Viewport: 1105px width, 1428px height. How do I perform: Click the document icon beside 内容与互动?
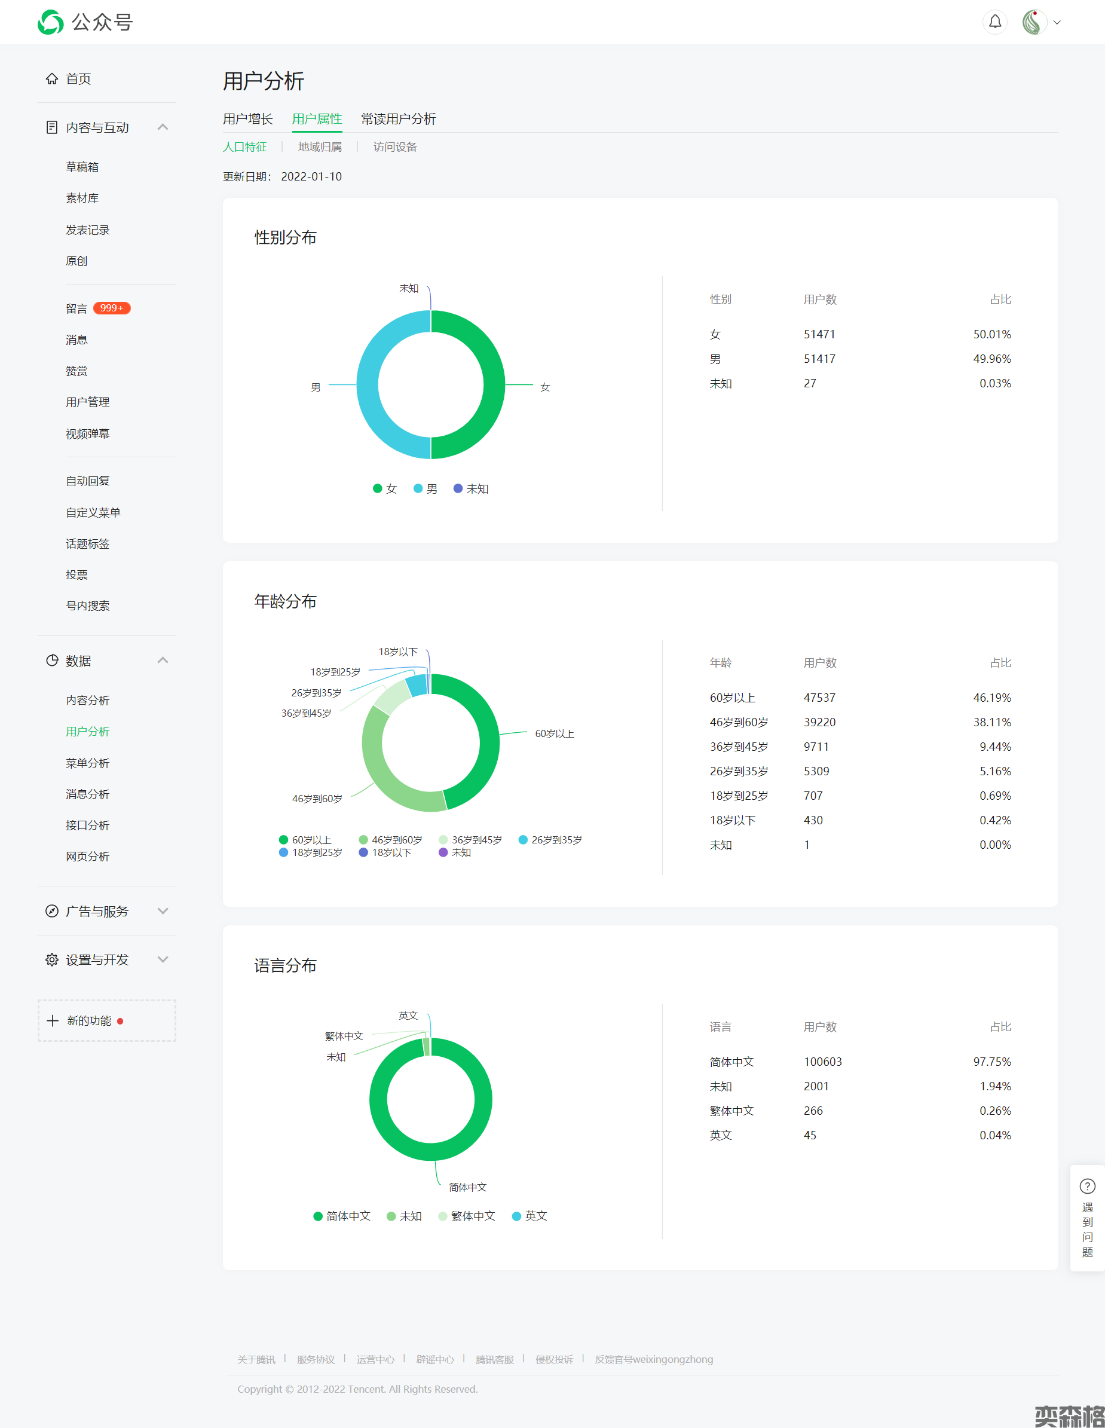tap(51, 127)
